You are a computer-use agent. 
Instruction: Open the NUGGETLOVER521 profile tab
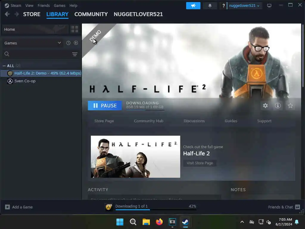coord(138,14)
